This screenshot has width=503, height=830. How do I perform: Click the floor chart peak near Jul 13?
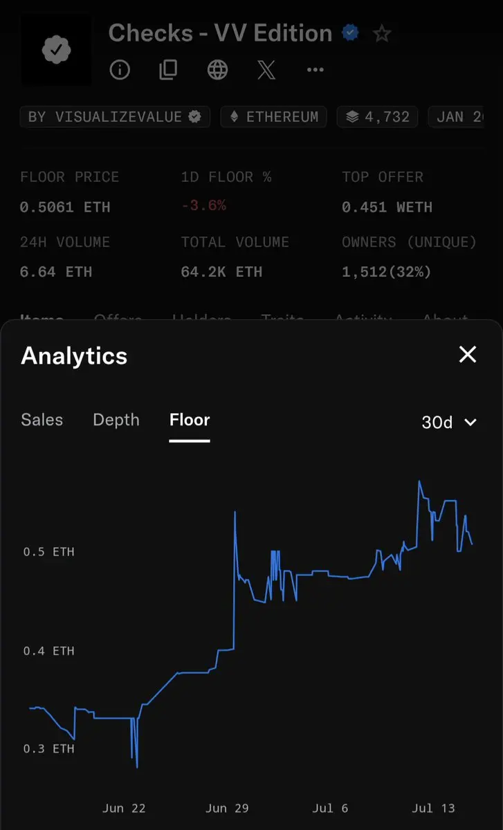point(419,481)
